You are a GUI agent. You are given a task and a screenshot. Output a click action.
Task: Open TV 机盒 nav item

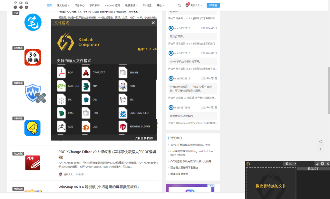147,5
